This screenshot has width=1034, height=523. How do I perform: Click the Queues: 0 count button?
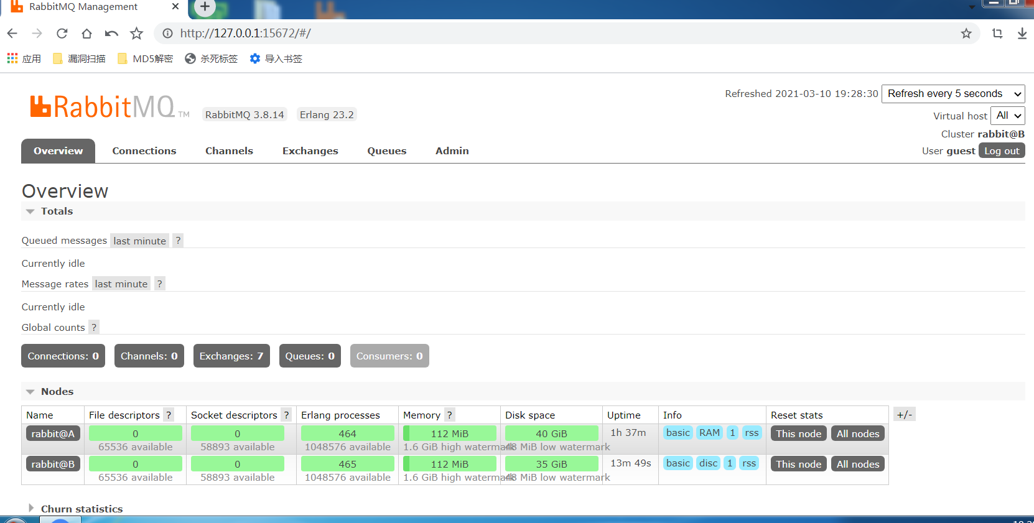pos(310,356)
